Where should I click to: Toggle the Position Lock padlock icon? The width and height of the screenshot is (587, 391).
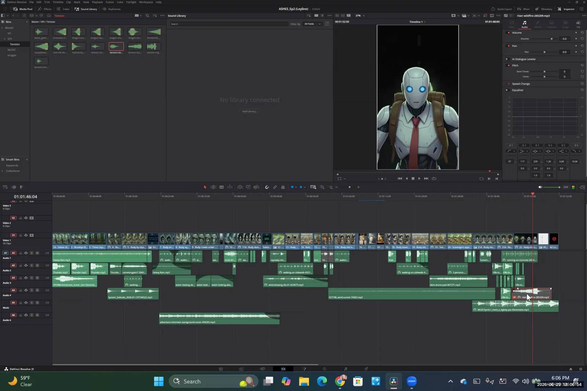coord(283,187)
